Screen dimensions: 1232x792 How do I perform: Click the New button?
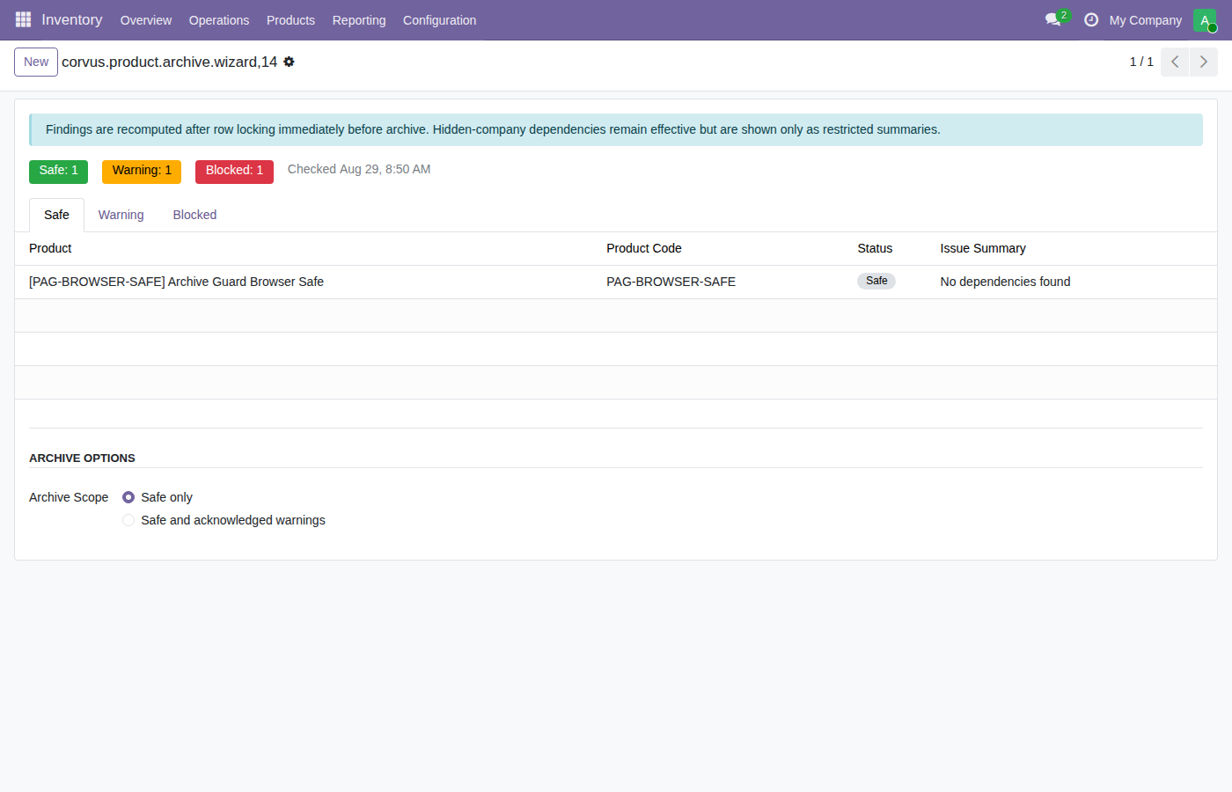pyautogui.click(x=36, y=62)
